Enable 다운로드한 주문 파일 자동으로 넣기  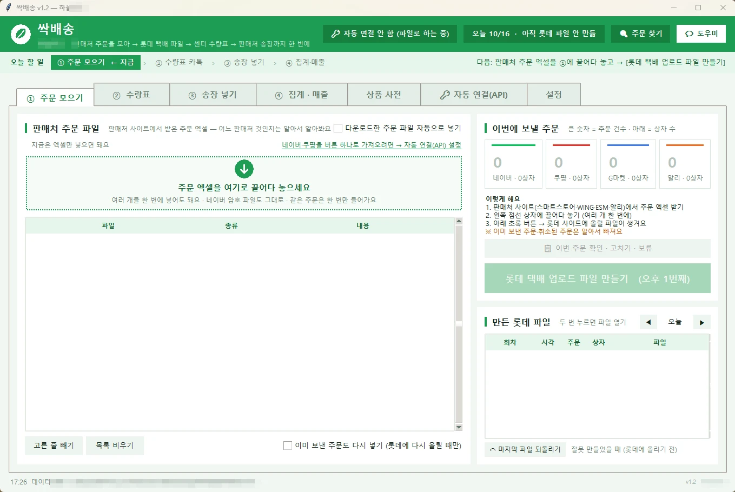pos(338,128)
